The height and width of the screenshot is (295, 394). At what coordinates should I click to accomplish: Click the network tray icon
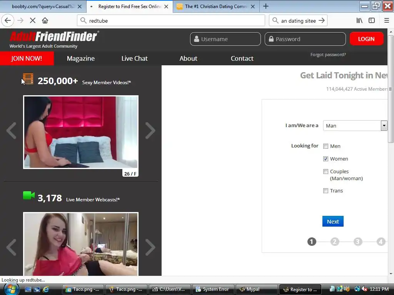point(357,289)
